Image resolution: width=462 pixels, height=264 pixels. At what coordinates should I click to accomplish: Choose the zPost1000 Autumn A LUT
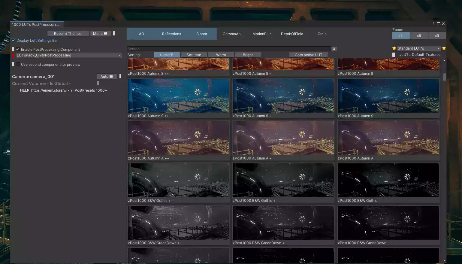(x=388, y=138)
